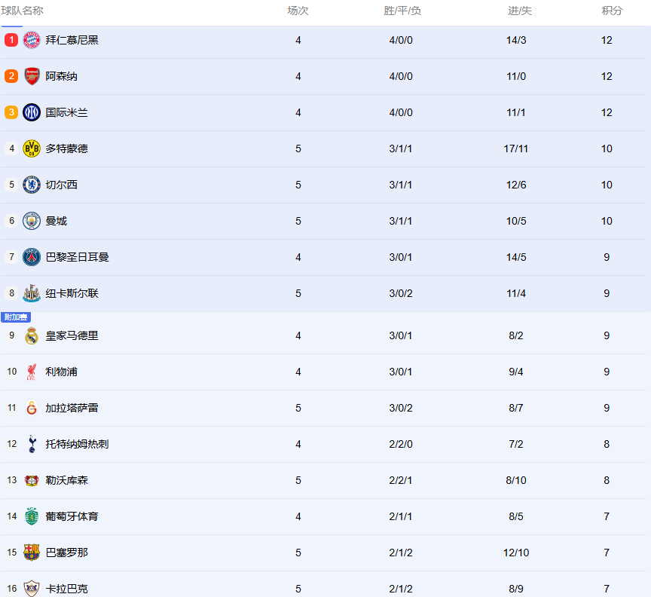Viewport: 651px width, 597px height.
Task: Click the 胜/平/负 column header
Action: click(402, 11)
